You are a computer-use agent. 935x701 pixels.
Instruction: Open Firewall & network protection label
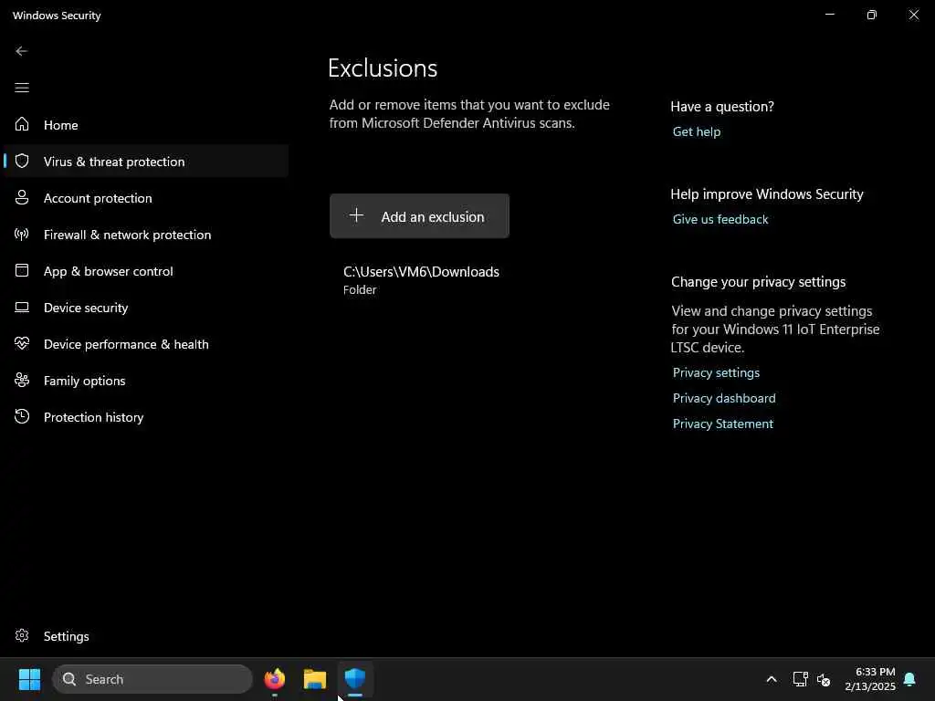[x=127, y=235]
